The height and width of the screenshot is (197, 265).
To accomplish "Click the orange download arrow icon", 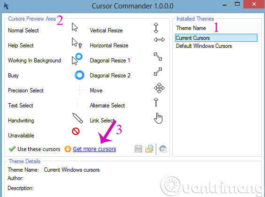I will click(x=68, y=149).
